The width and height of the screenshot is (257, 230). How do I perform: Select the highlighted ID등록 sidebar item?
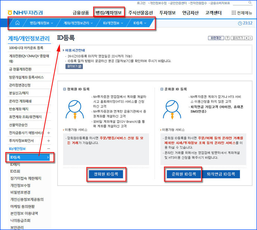(x=29, y=157)
